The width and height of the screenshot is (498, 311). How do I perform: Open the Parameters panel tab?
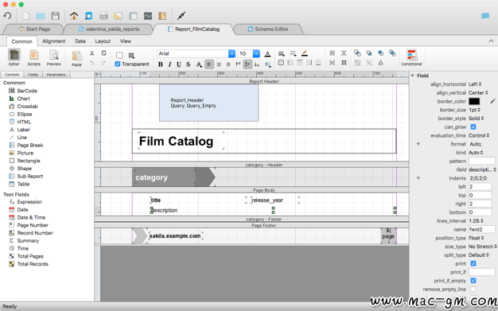click(x=56, y=75)
